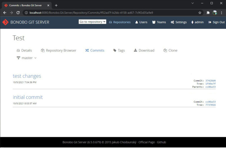Click the 10/5/2021 8:03:57 AM timestamp
The width and height of the screenshot is (226, 148).
click(x=25, y=104)
